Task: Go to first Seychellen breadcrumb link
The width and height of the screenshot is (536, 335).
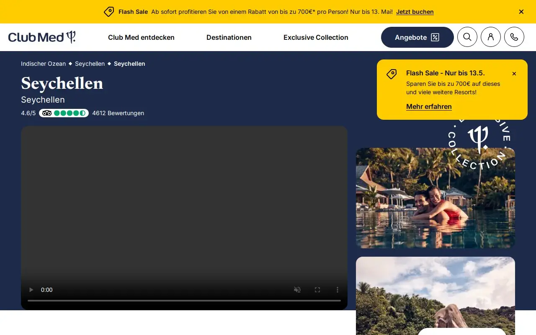Action: (x=90, y=64)
